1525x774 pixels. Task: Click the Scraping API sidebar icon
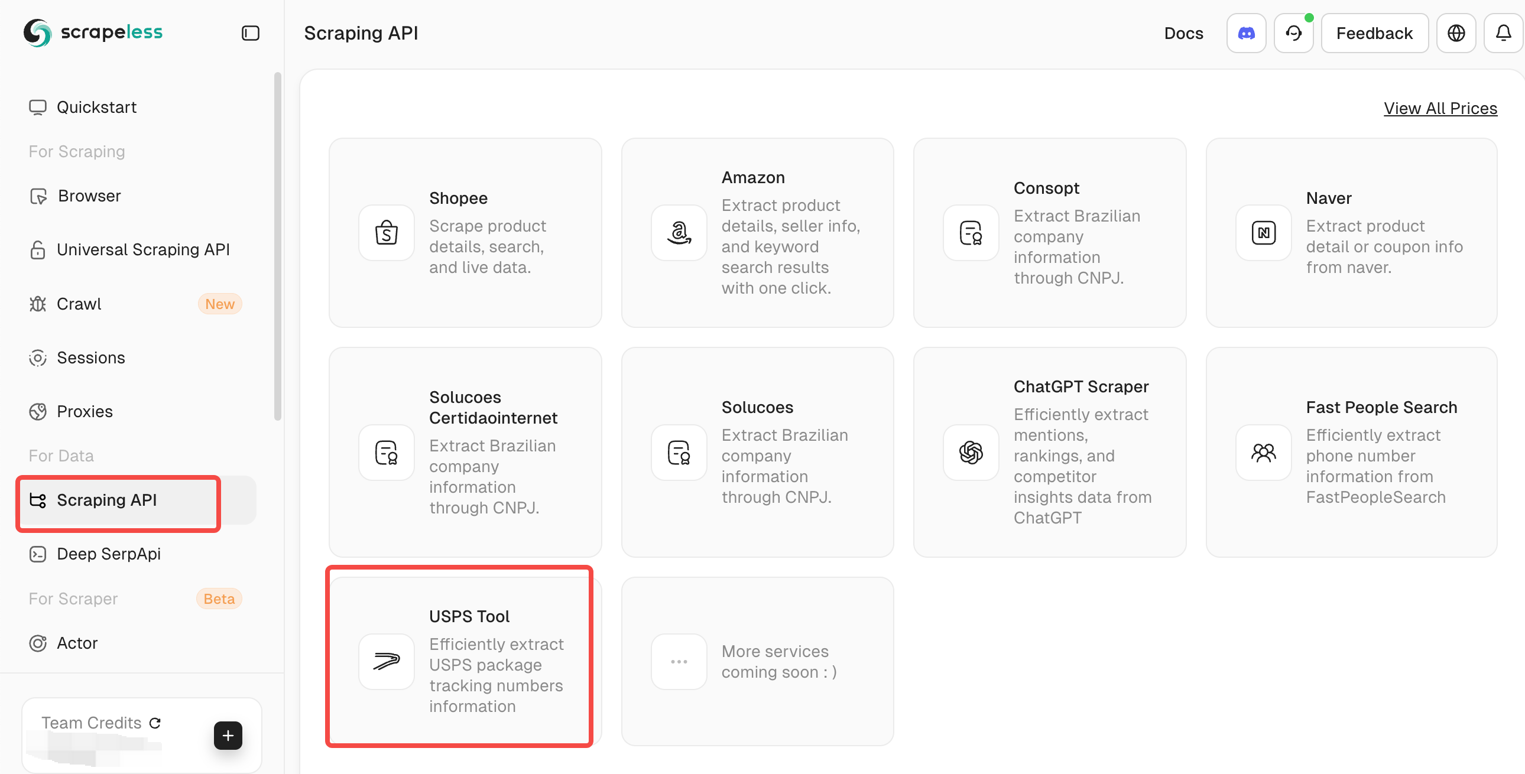[38, 500]
